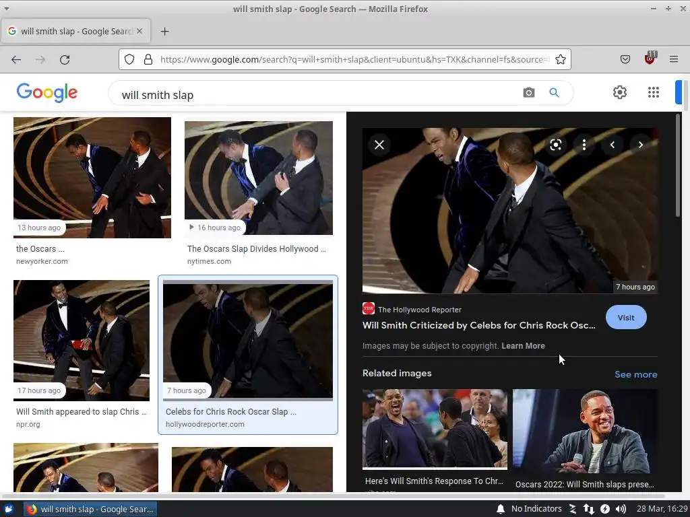This screenshot has width=690, height=517.
Task: Open the Firefox hamburger menu
Action: pos(674,59)
